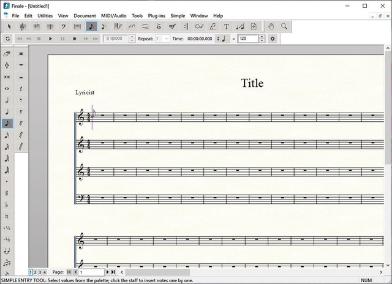Viewport: 392px width, 284px height.
Task: Activate the Hand Grabber tool
Action: coord(271,26)
